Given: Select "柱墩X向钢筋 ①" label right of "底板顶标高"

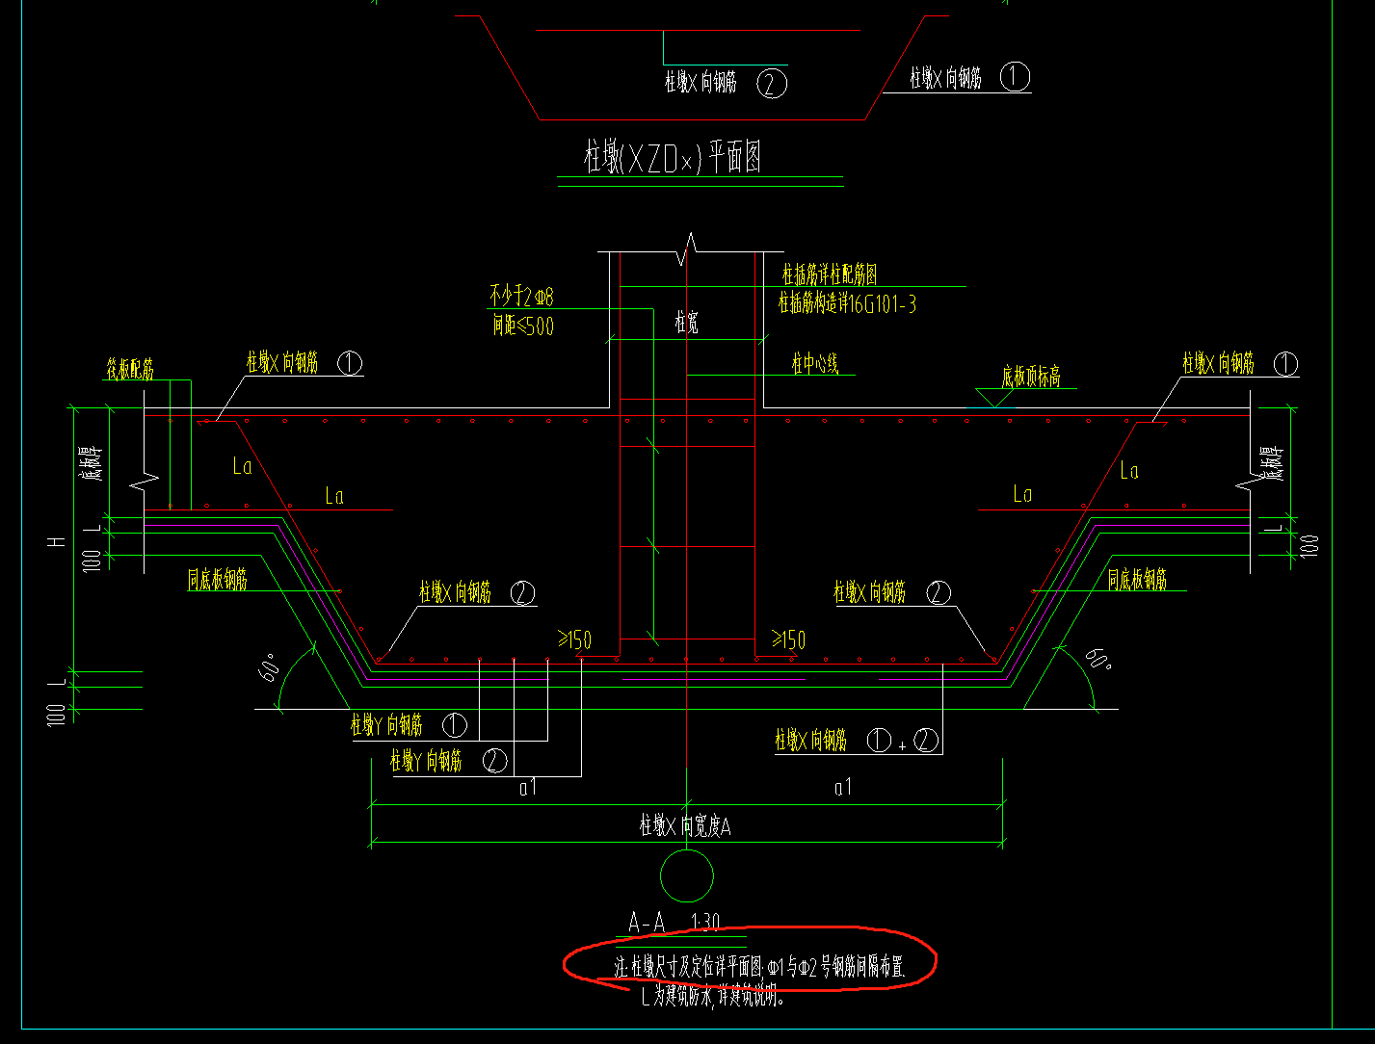Looking at the screenshot, I should click(1241, 364).
